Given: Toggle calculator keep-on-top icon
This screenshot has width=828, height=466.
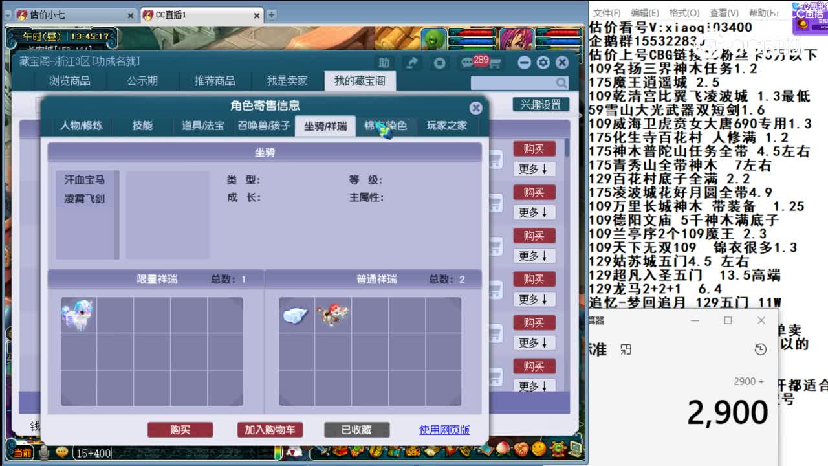Looking at the screenshot, I should pos(626,349).
